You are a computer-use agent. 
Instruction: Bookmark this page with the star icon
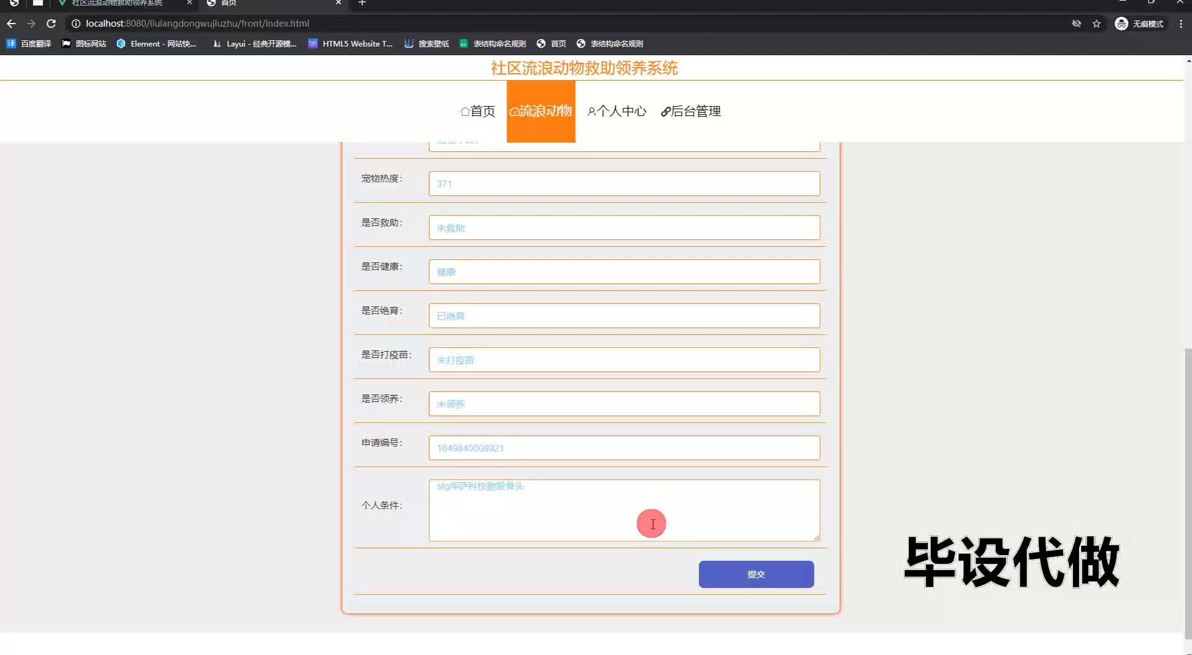1096,24
